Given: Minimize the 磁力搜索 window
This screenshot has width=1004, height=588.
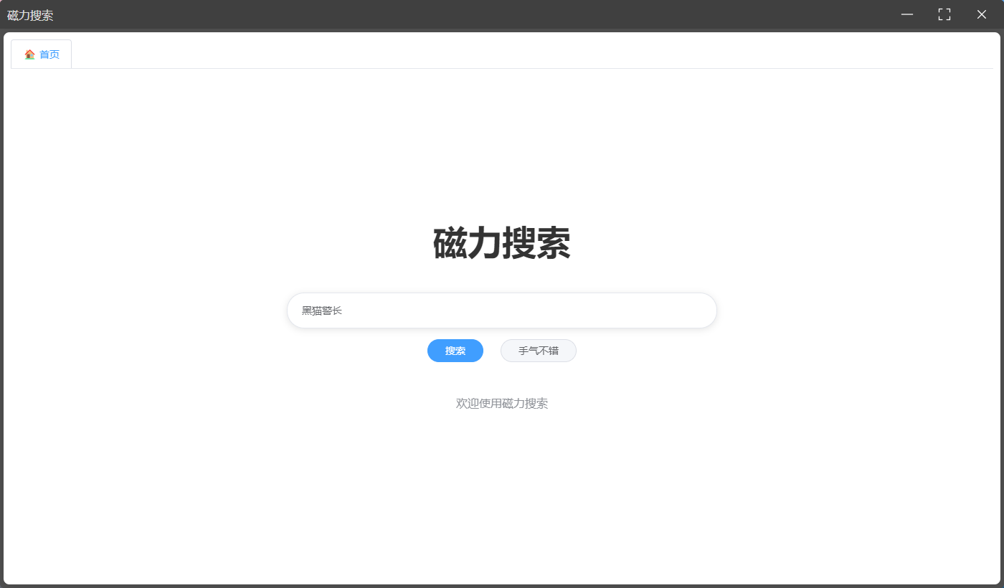Looking at the screenshot, I should pyautogui.click(x=907, y=14).
